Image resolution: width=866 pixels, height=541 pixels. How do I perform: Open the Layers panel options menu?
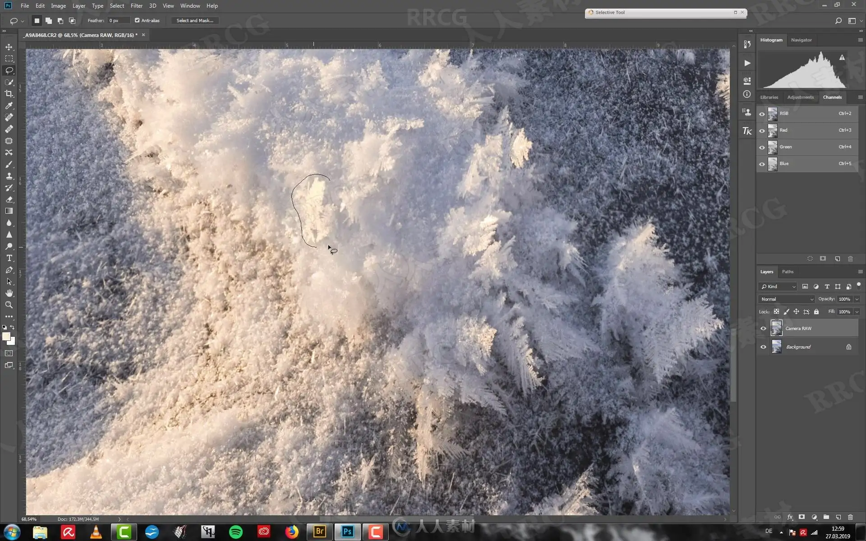tap(860, 272)
